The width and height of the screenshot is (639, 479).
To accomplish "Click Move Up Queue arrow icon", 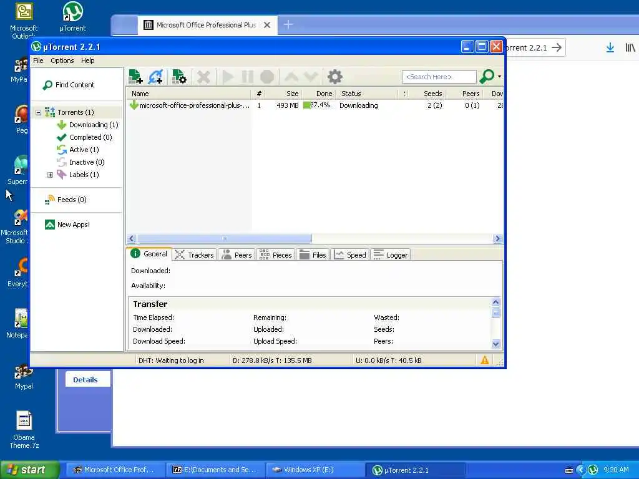I will click(291, 77).
